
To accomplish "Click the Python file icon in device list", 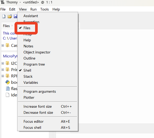I will pyautogui.click(x=8, y=82).
